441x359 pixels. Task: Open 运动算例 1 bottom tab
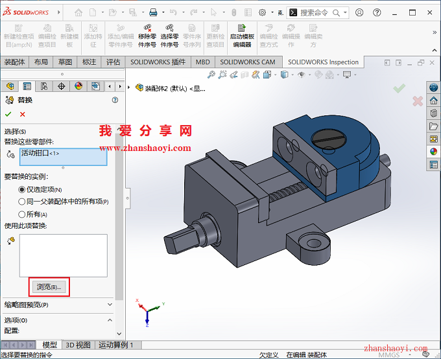116,345
